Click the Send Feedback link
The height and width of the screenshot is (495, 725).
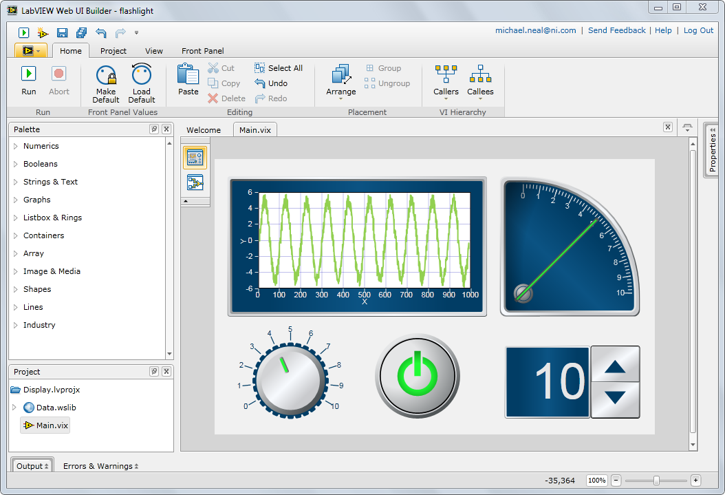(x=616, y=30)
